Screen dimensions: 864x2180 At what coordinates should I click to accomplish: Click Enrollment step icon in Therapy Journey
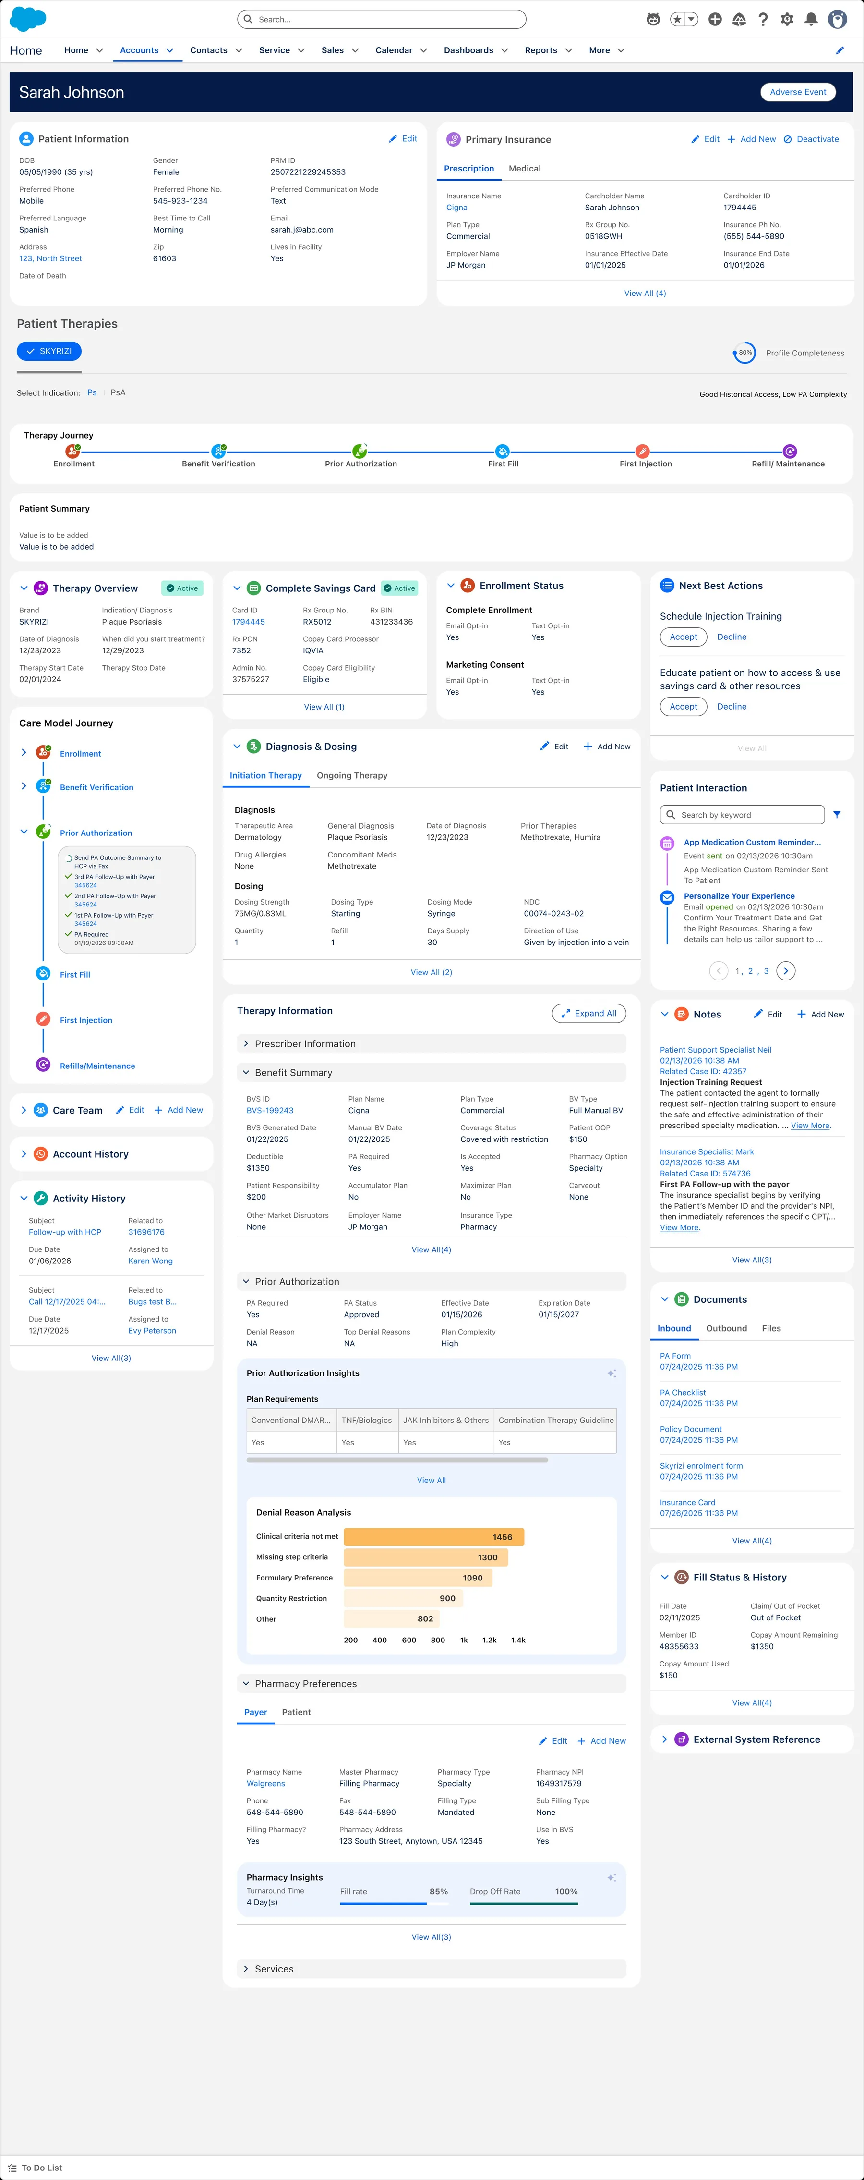point(72,451)
